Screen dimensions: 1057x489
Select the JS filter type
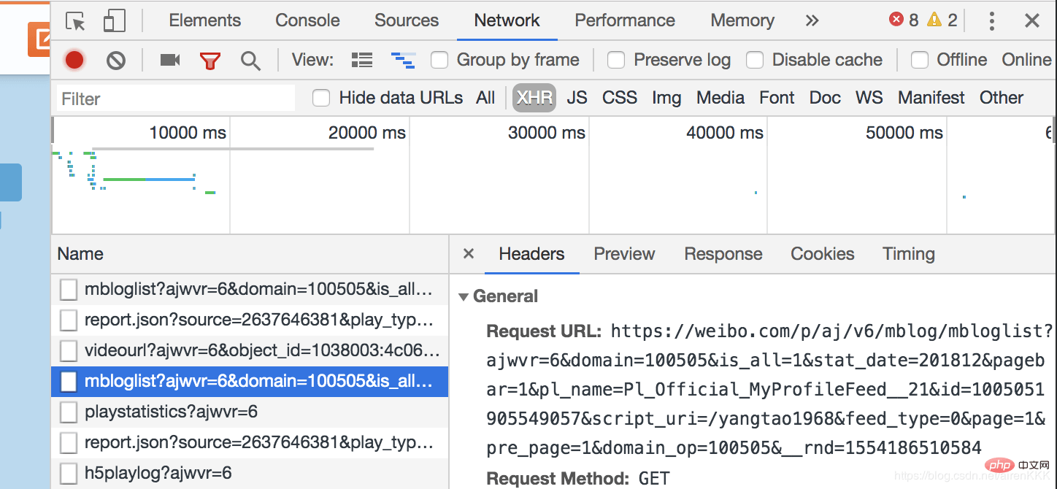tap(577, 98)
